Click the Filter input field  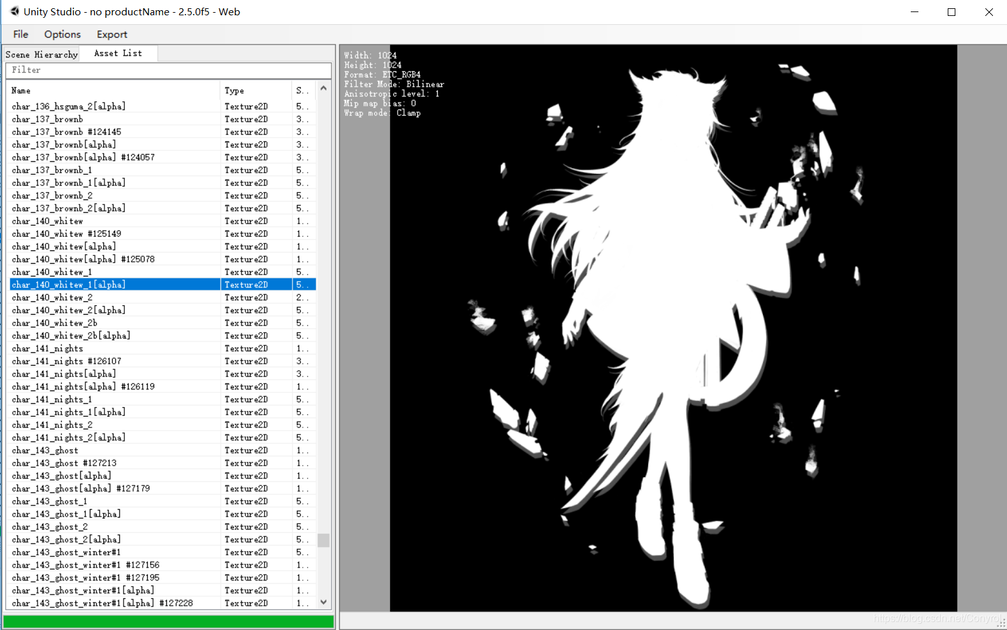coord(168,70)
